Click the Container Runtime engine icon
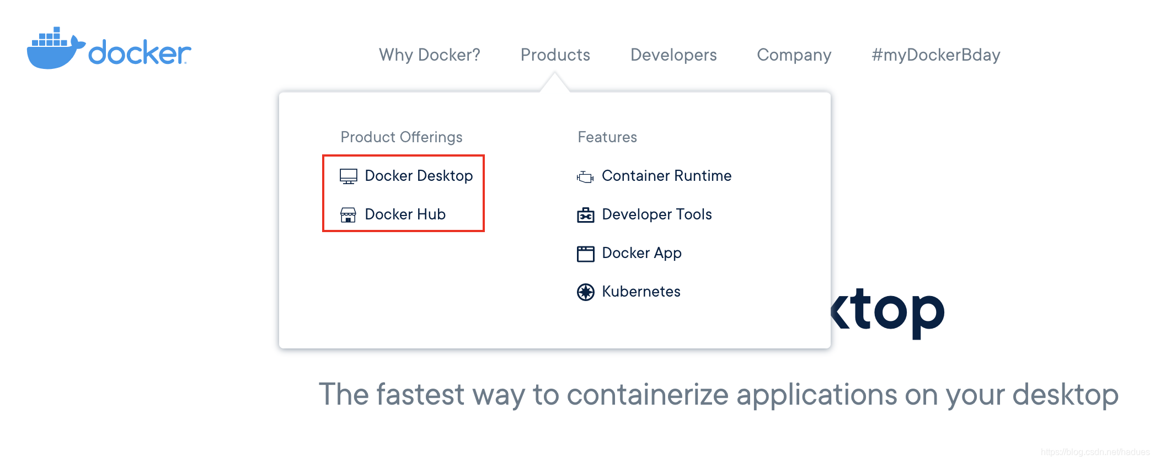The height and width of the screenshot is (462, 1155). tap(585, 177)
